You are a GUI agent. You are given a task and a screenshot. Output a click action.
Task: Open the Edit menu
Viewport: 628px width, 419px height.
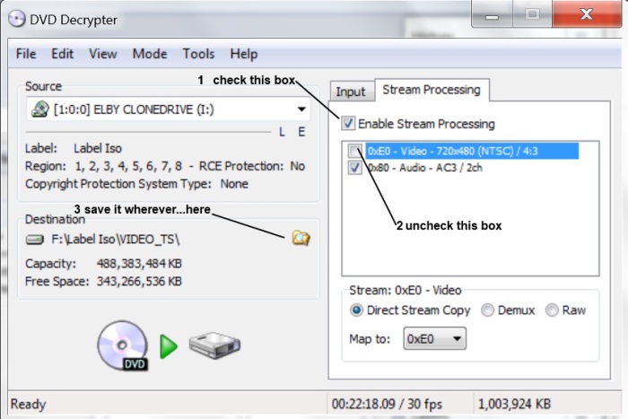tap(63, 54)
